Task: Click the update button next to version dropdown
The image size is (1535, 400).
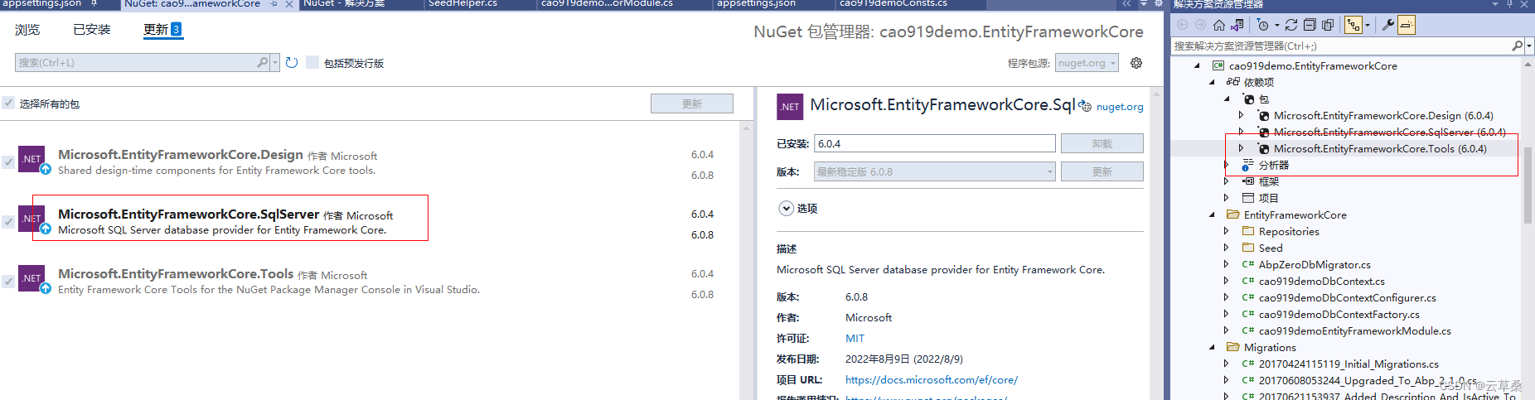Action: tap(1102, 171)
